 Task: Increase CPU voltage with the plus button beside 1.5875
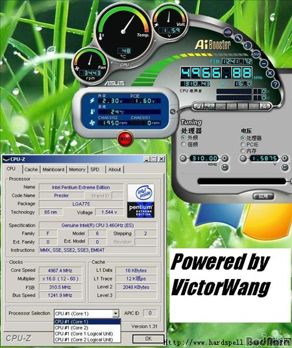(284, 158)
